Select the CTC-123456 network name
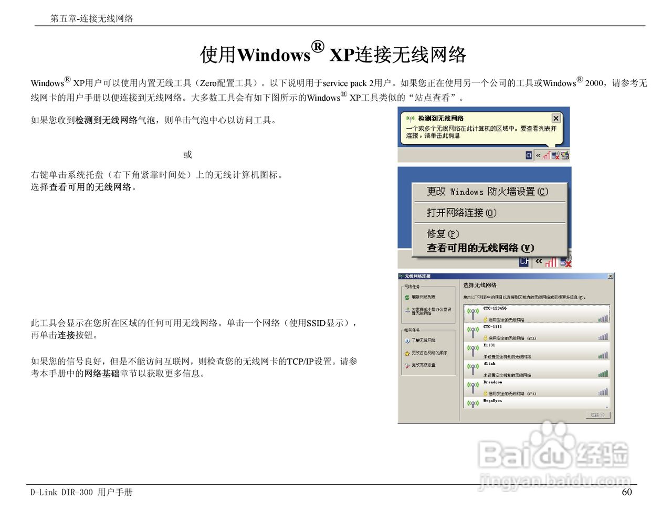The height and width of the screenshot is (519, 672). pyautogui.click(x=495, y=309)
